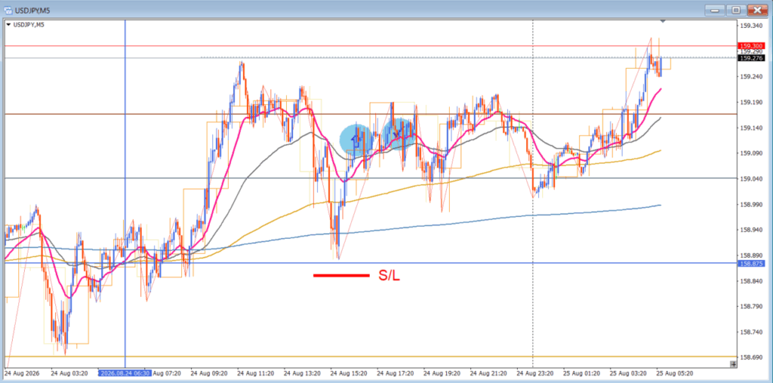This screenshot has height=383, width=773.
Task: Click the 158.940 price scale value
Action: pyautogui.click(x=751, y=230)
